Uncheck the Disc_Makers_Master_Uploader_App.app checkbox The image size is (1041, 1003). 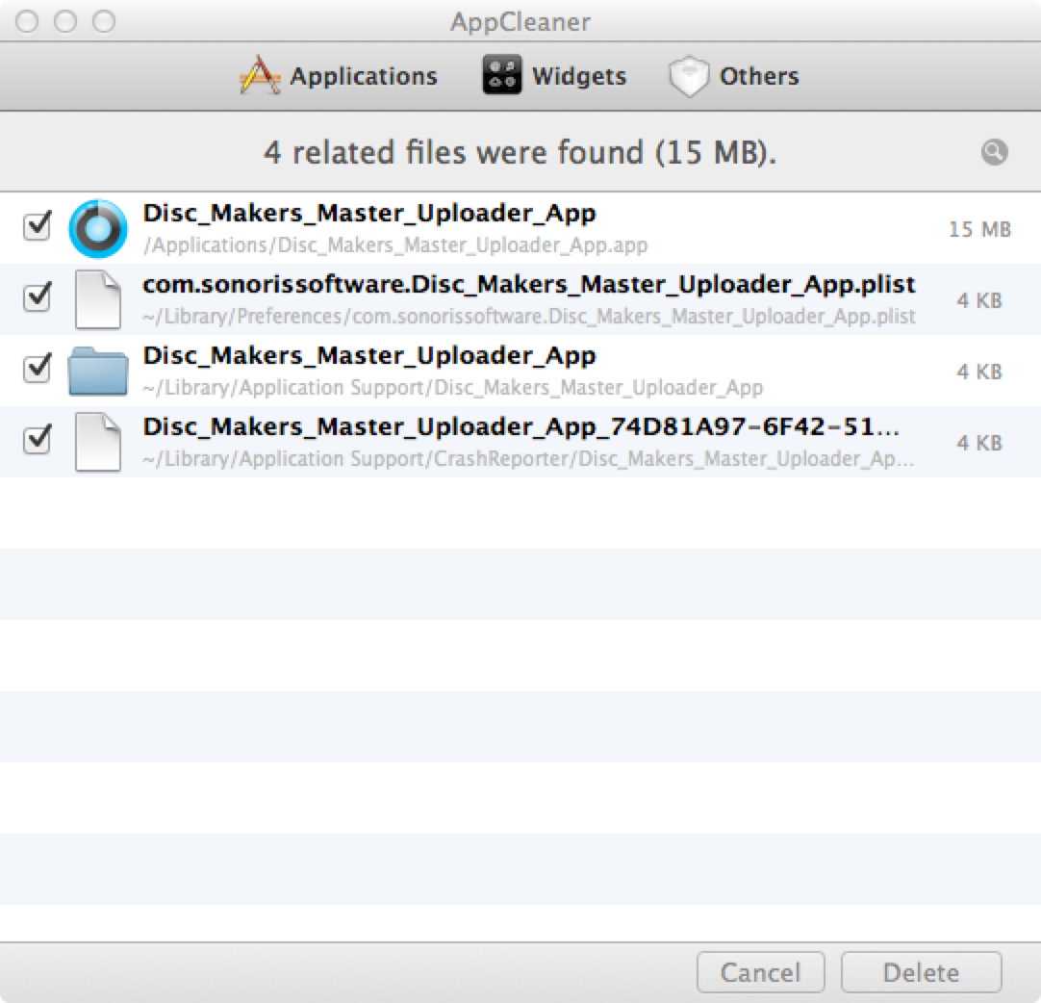pos(38,226)
